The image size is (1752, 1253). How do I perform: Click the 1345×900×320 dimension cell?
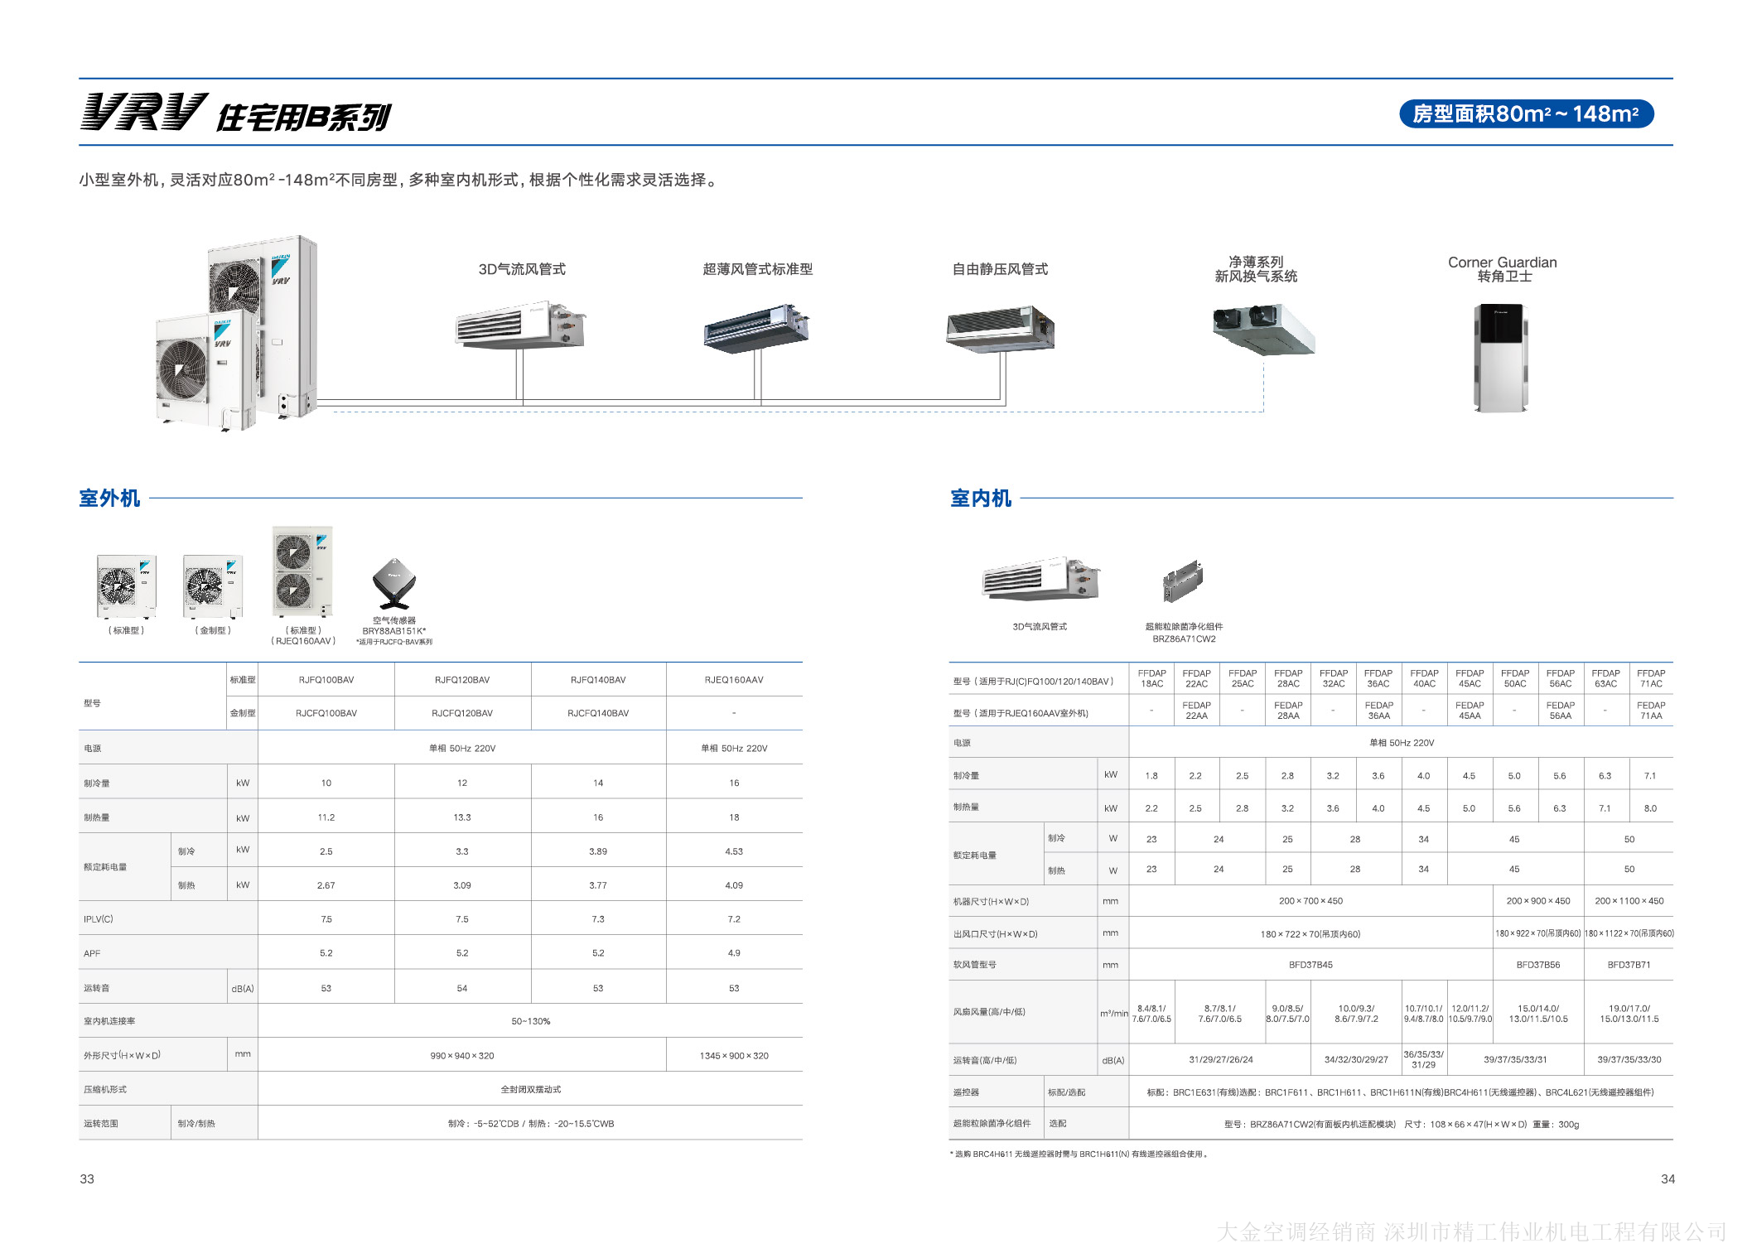(x=734, y=1056)
